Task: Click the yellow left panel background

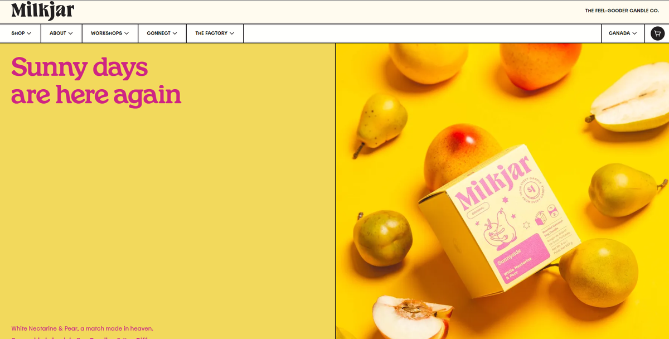Action: click(x=167, y=212)
